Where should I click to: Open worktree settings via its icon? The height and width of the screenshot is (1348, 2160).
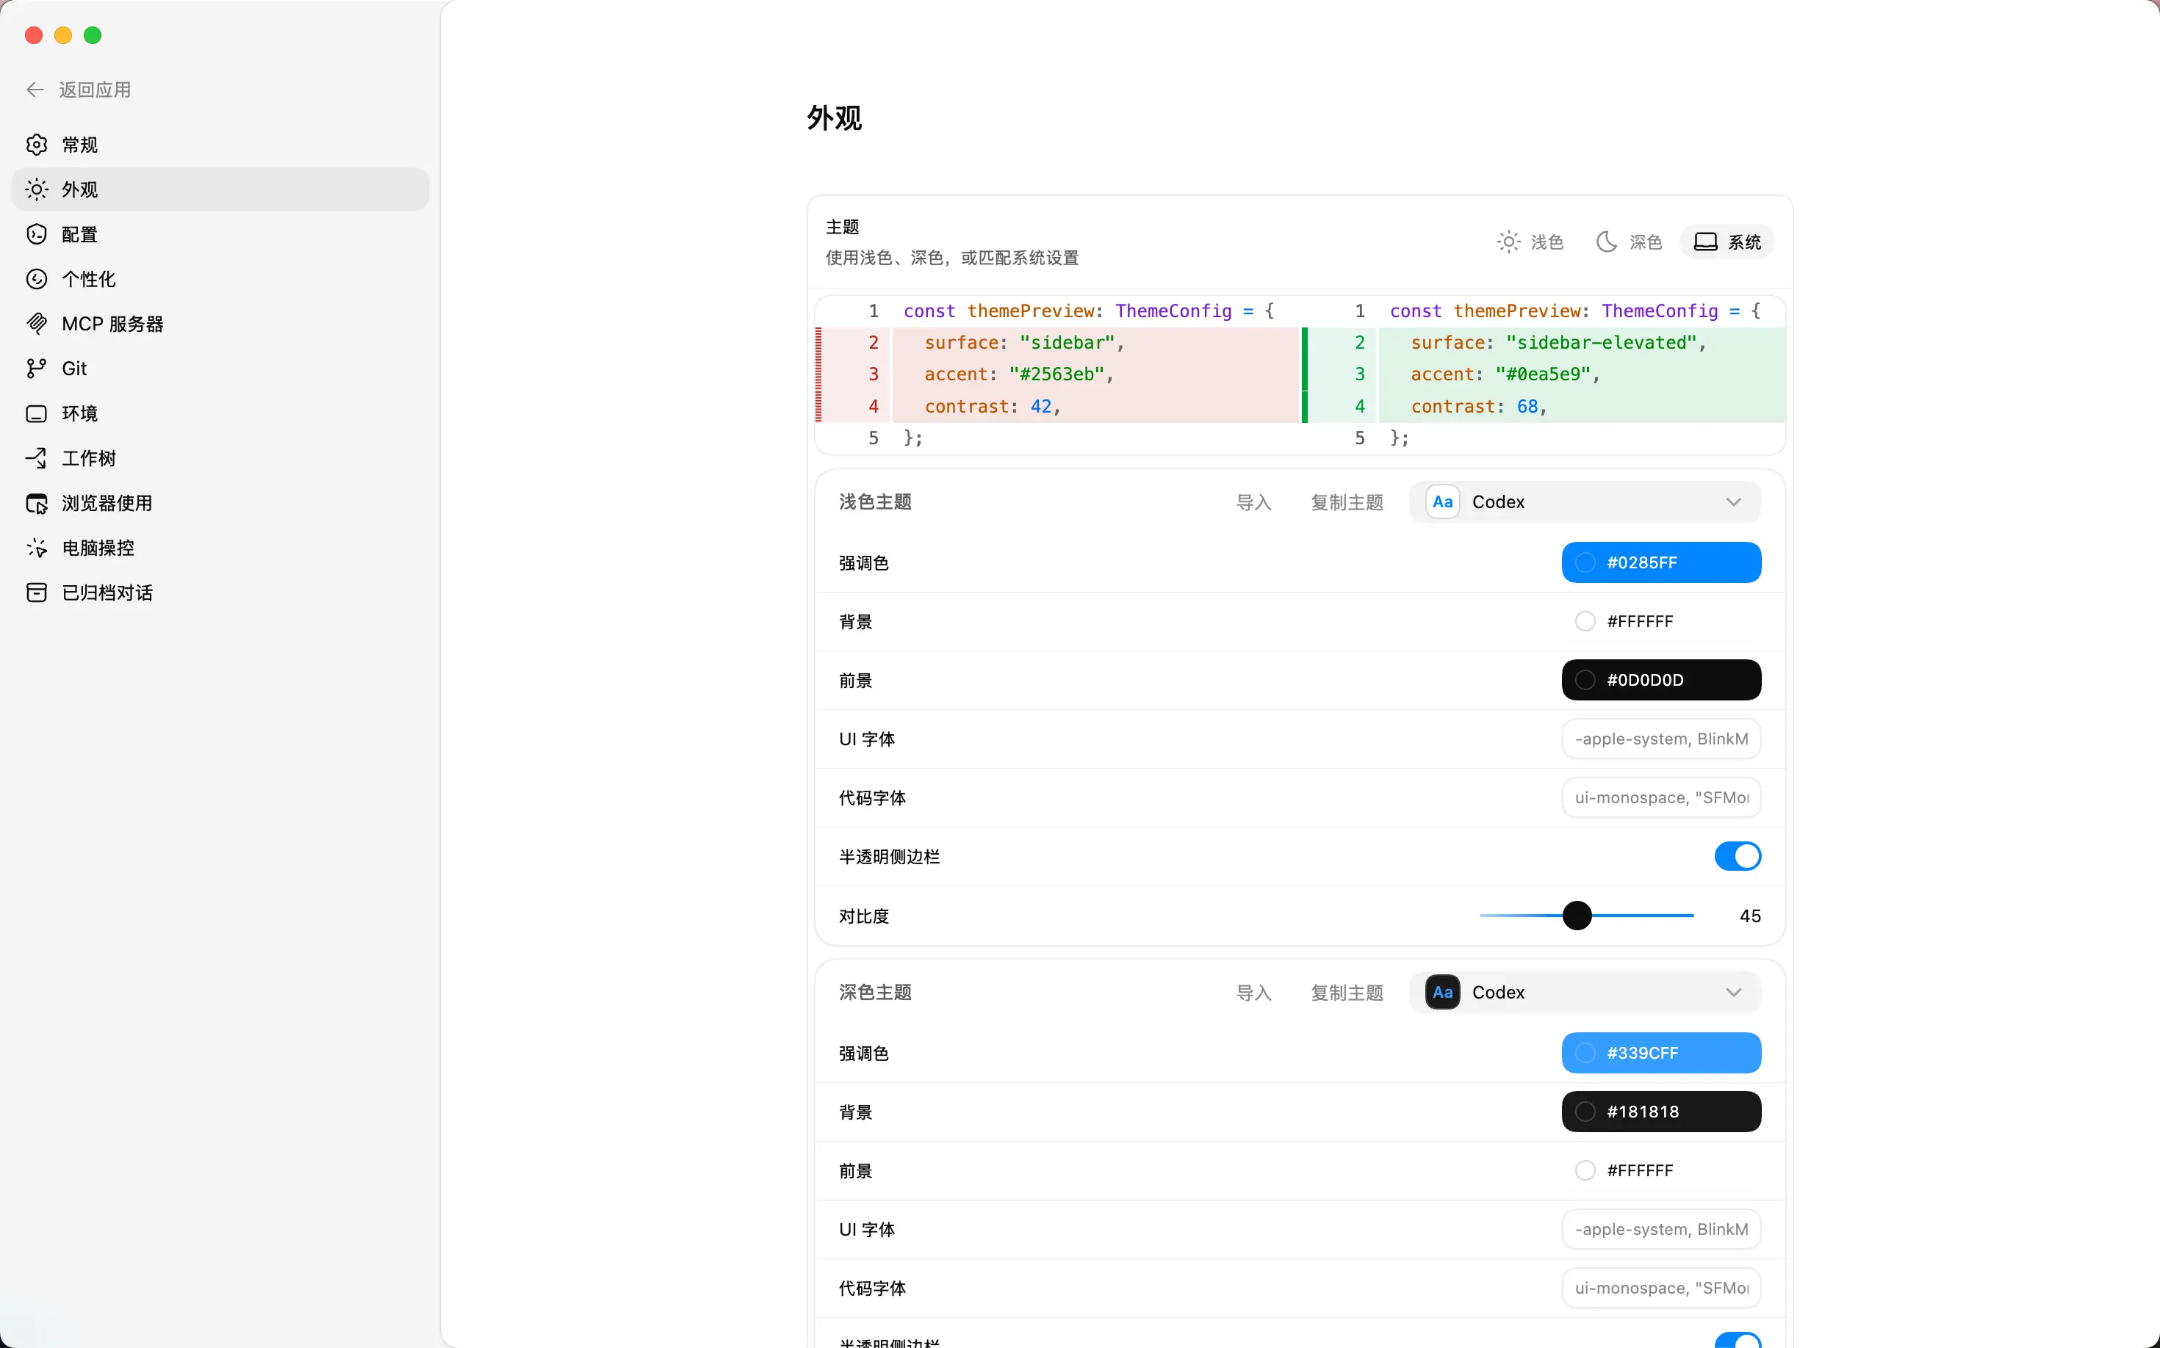tap(37, 458)
